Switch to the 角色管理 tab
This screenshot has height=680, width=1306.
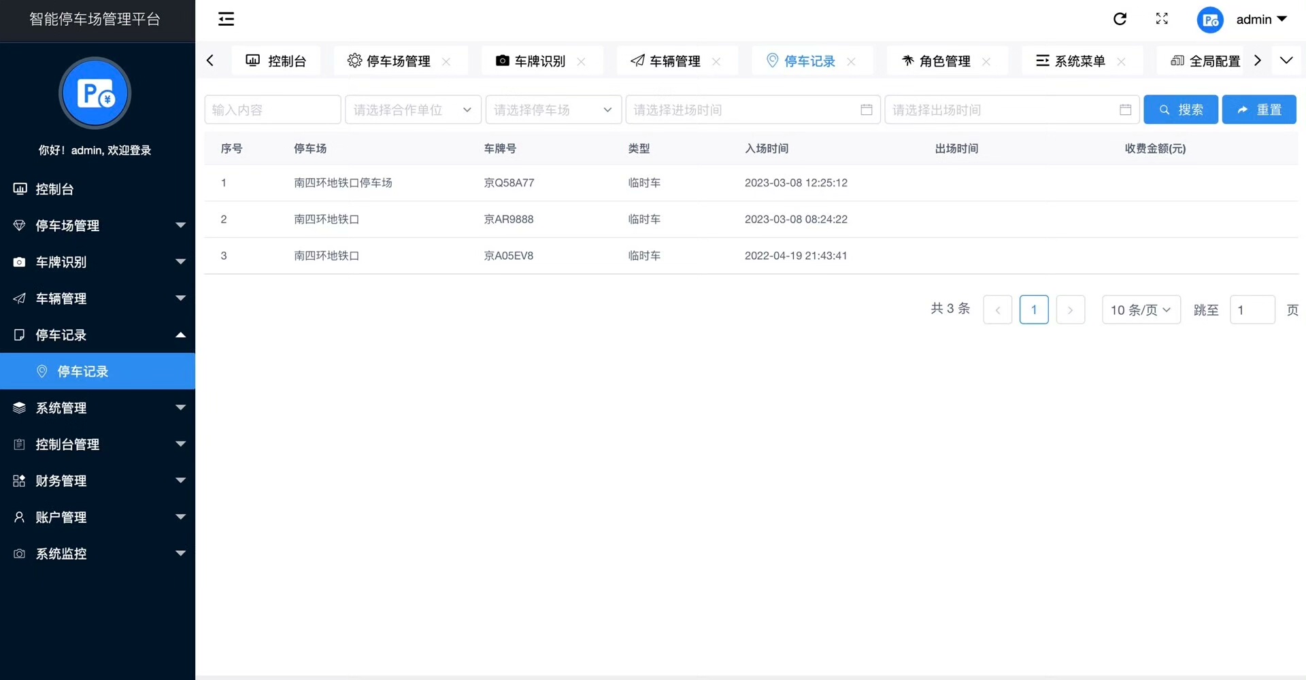click(944, 61)
